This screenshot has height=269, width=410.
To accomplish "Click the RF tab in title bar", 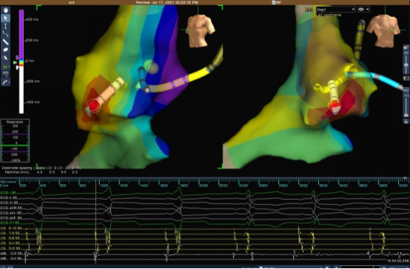I will (277, 2).
